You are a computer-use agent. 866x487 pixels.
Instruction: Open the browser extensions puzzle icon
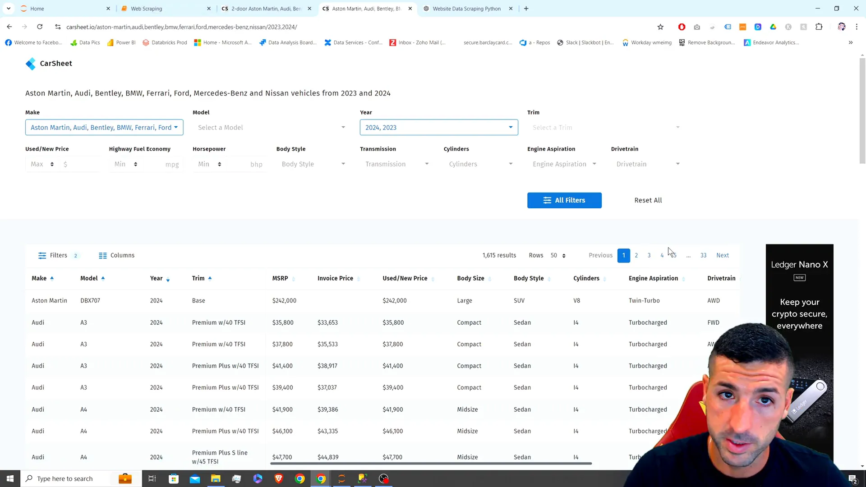pyautogui.click(x=819, y=27)
